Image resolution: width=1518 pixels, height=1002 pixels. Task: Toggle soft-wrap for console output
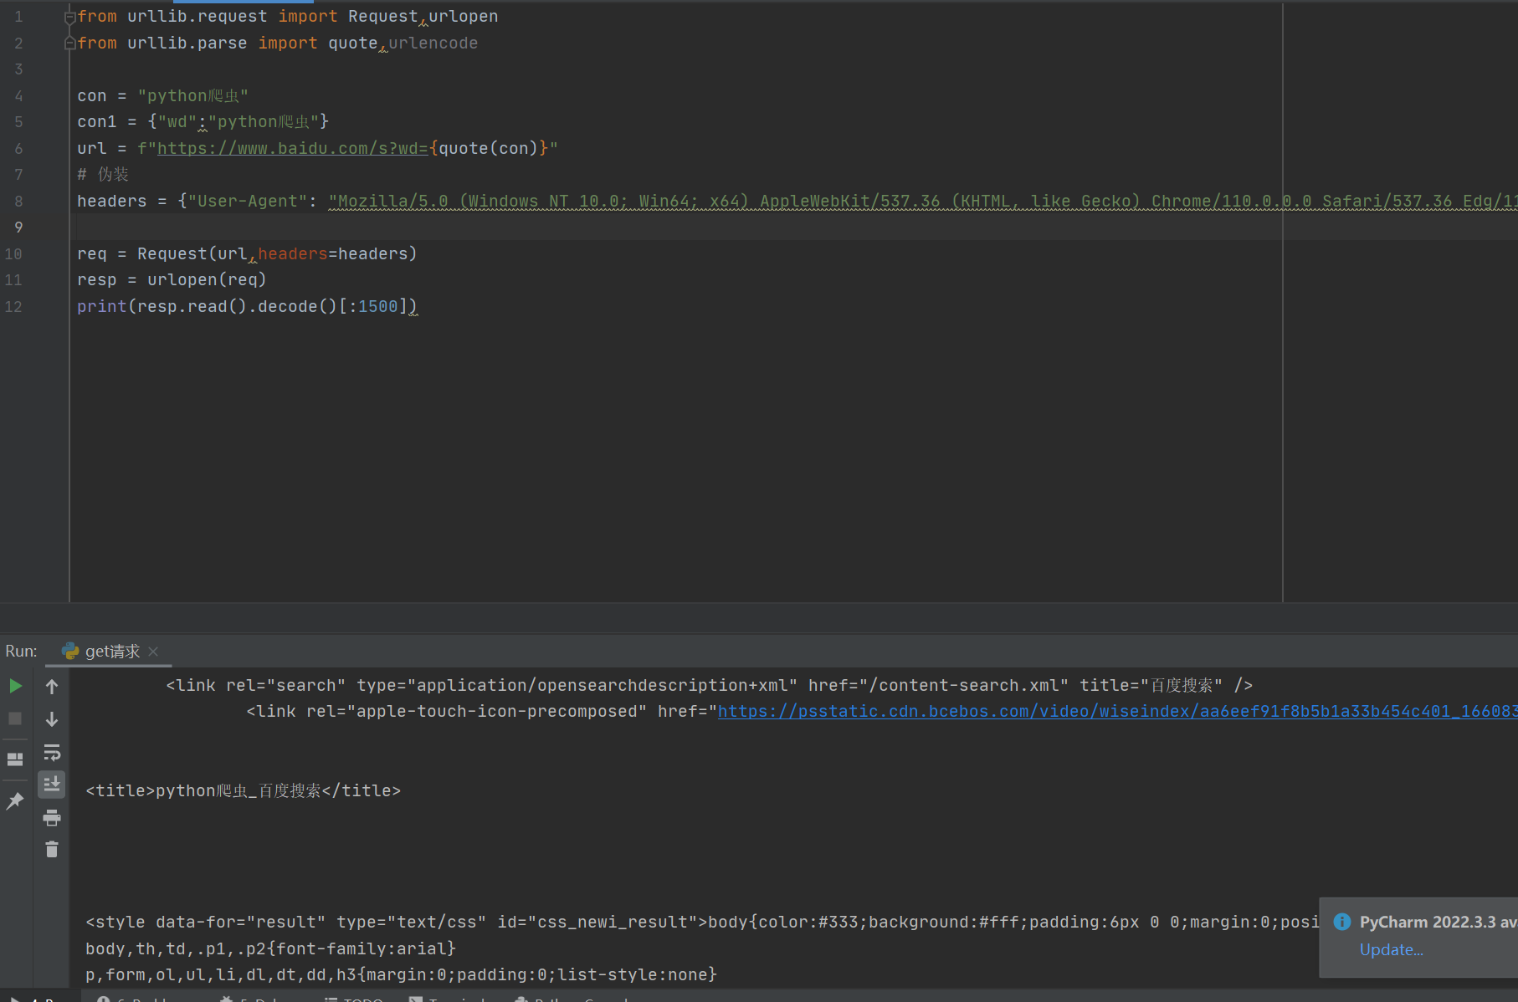(x=52, y=753)
